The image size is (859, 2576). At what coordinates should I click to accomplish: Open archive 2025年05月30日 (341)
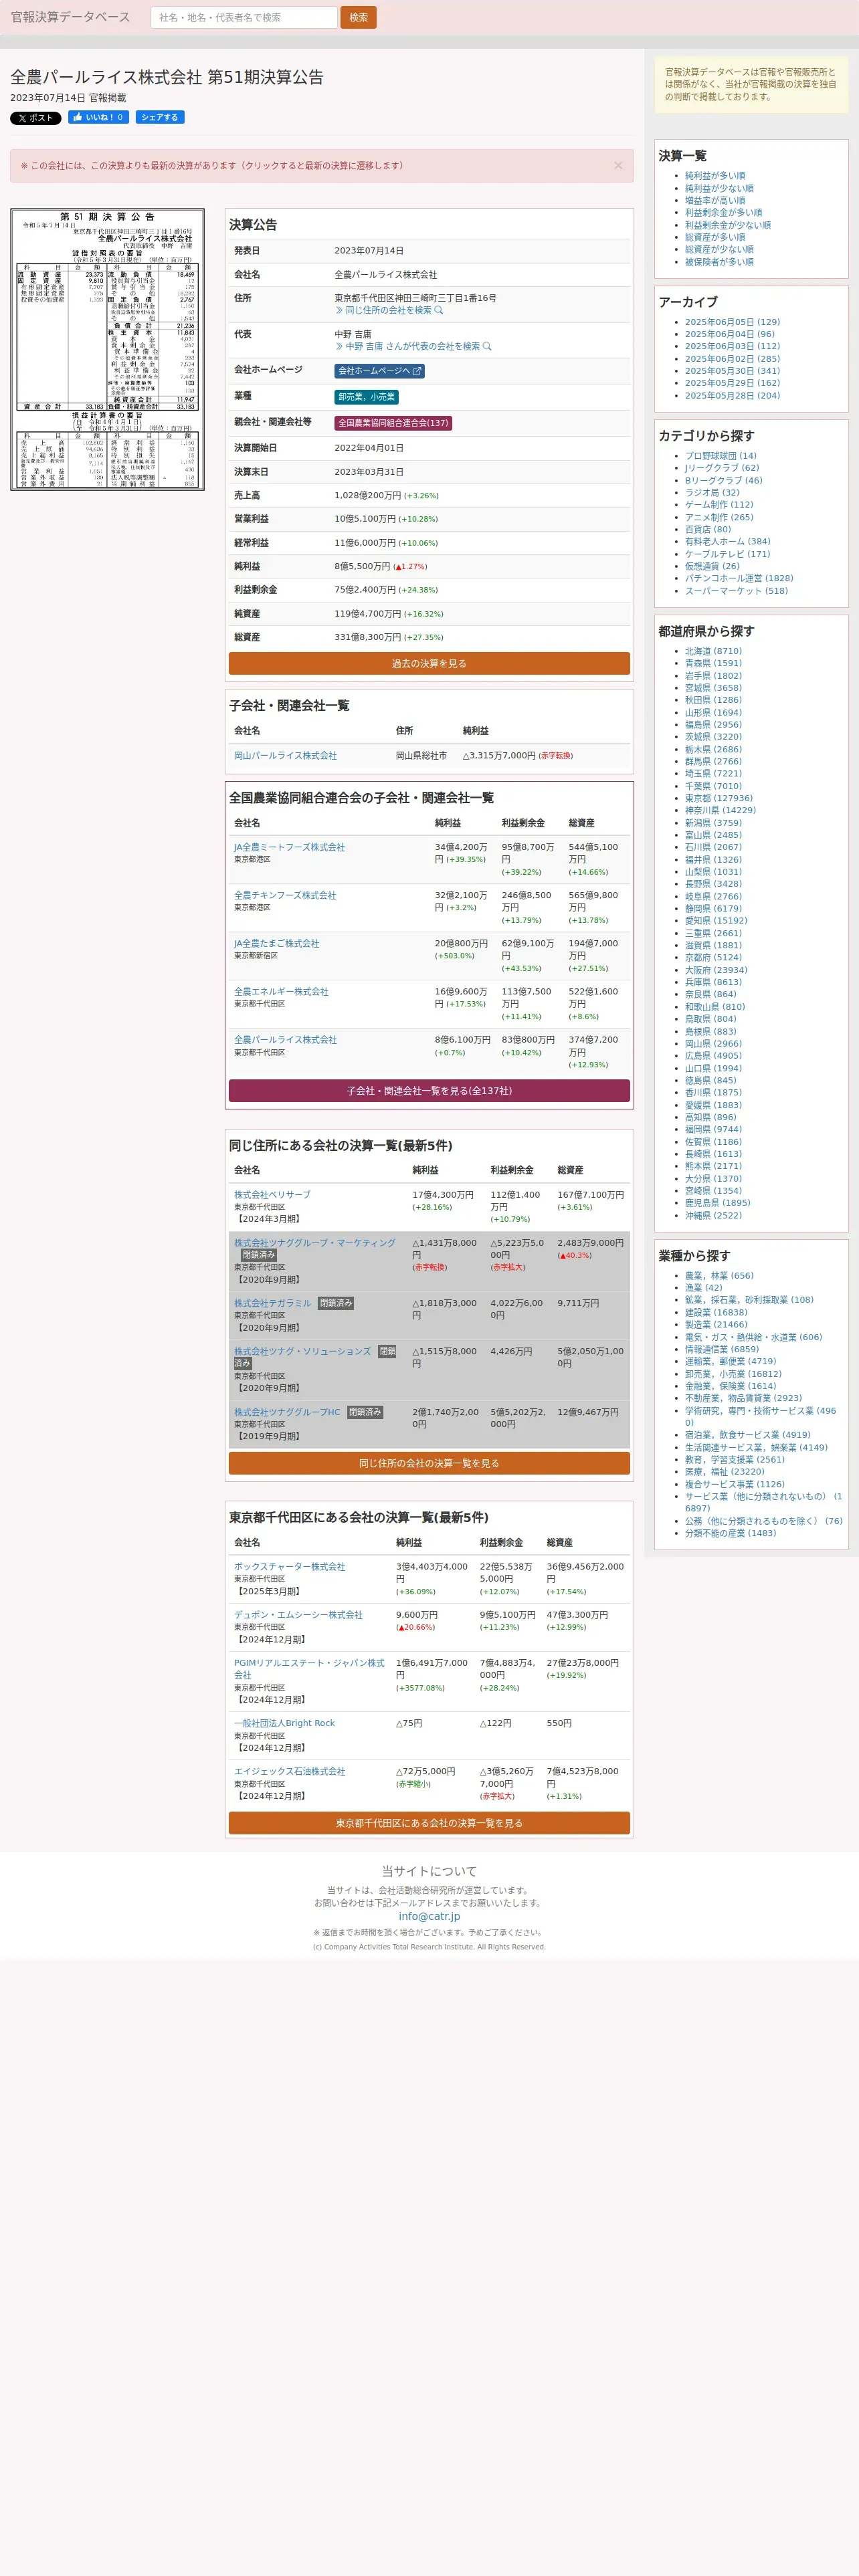pos(732,371)
